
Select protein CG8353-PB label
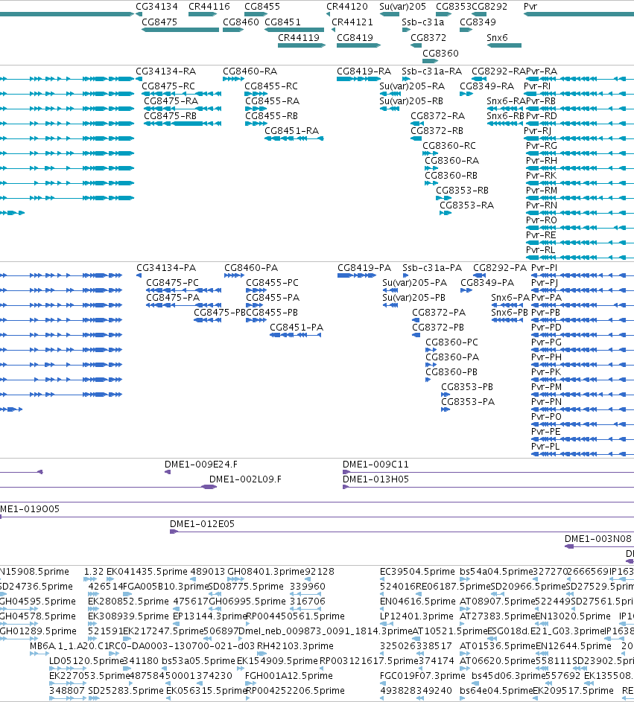point(467,387)
